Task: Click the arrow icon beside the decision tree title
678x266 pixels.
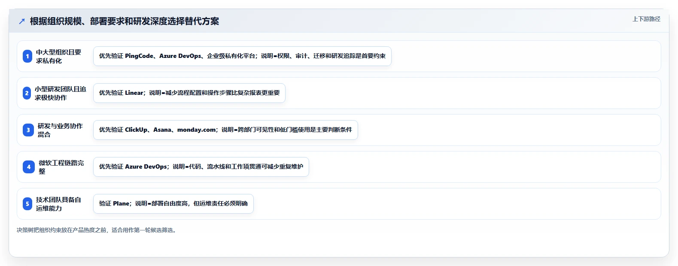Action: [22, 21]
